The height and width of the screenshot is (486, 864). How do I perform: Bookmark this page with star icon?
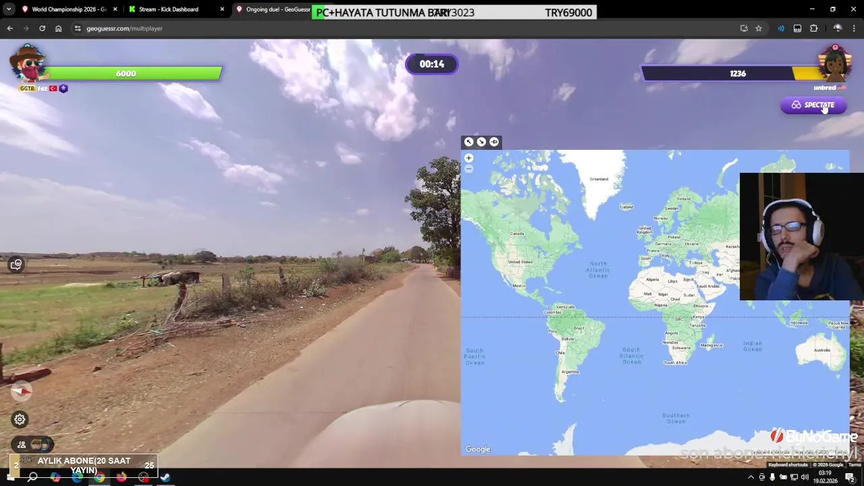point(759,28)
